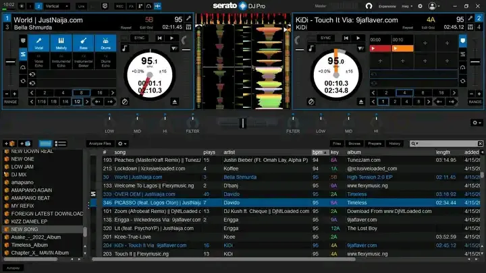
Task: Sort library by bpm column header
Action: [x=320, y=152]
